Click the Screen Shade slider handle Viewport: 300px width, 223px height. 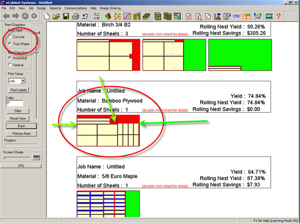point(4,157)
